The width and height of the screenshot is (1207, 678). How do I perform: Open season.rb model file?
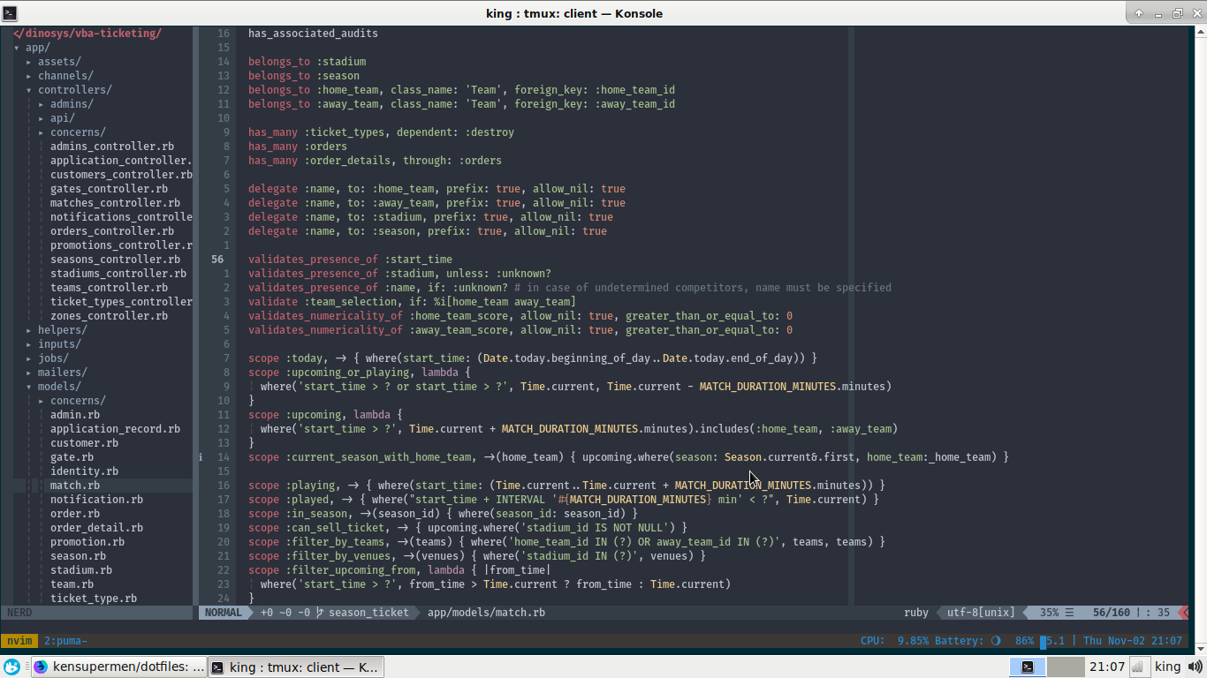78,556
